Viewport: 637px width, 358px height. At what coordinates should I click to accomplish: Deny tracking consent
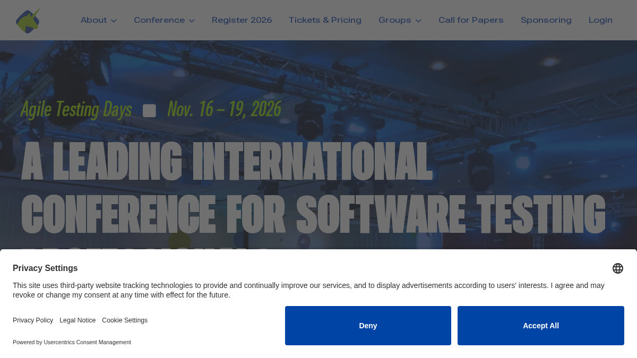click(x=368, y=326)
